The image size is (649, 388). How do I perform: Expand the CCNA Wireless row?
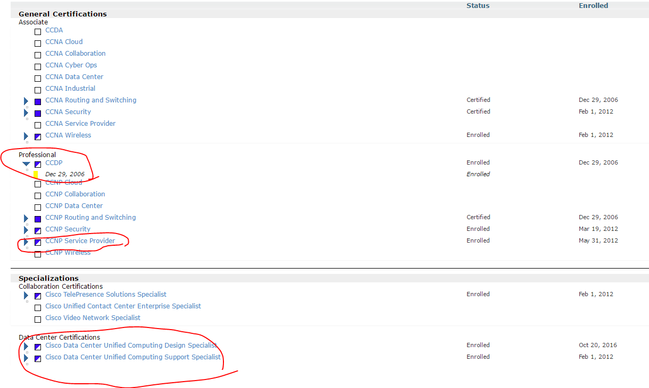coord(26,136)
